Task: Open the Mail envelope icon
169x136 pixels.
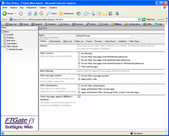Action: [86, 13]
